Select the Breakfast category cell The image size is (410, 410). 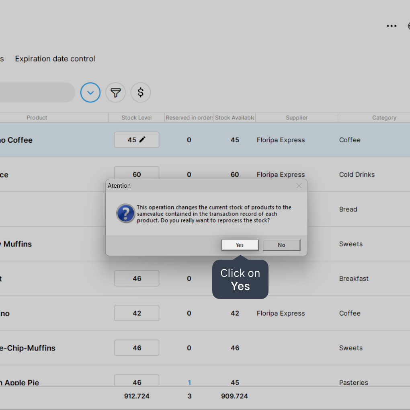pos(354,279)
